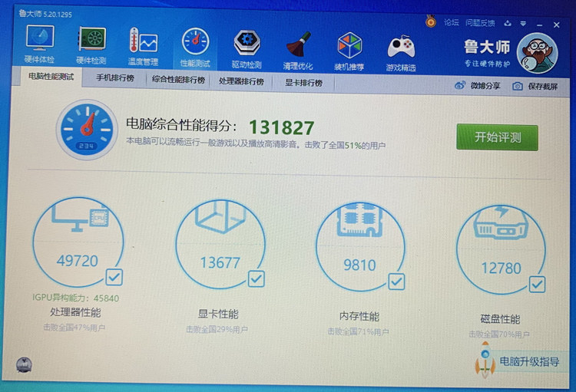This screenshot has width=576, height=392.
Task: Switch to the 处理器排行榜 tab
Action: [x=241, y=81]
